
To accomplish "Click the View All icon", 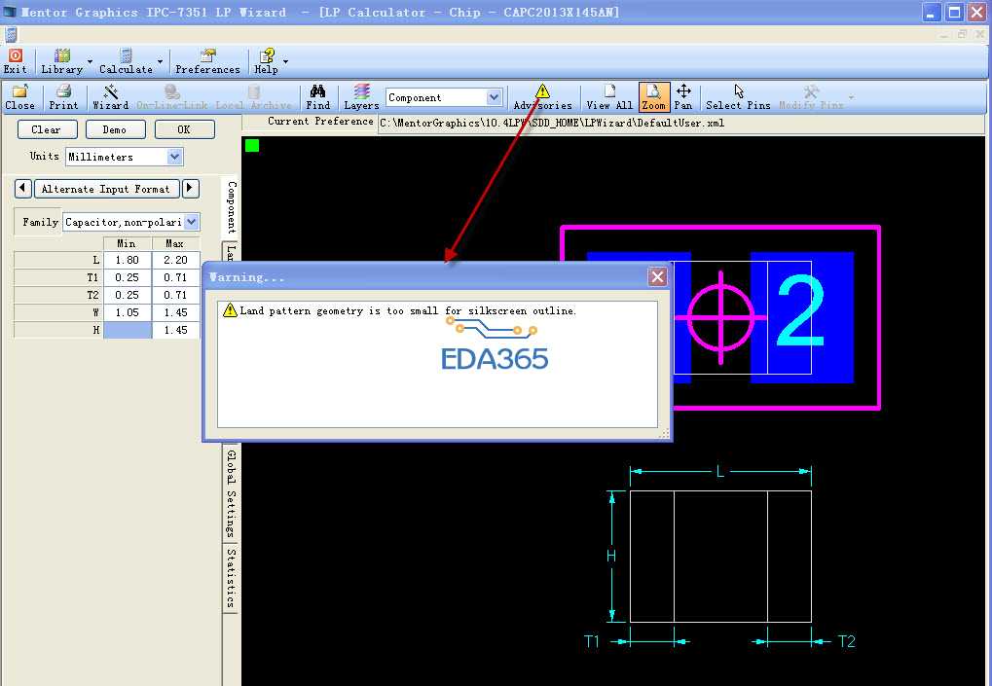I will coord(609,97).
